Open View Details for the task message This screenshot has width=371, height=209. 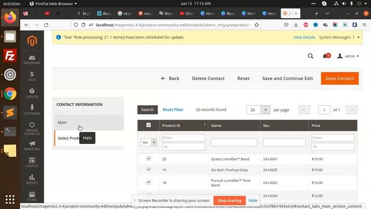click(x=304, y=37)
